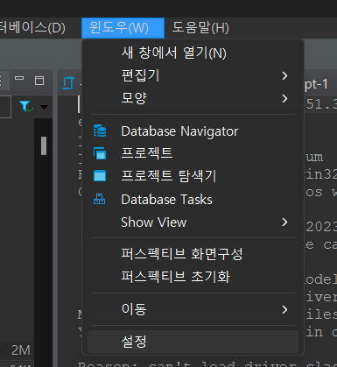Click the Database Navigator stacked-disks icon
The height and width of the screenshot is (367, 337).
(100, 131)
